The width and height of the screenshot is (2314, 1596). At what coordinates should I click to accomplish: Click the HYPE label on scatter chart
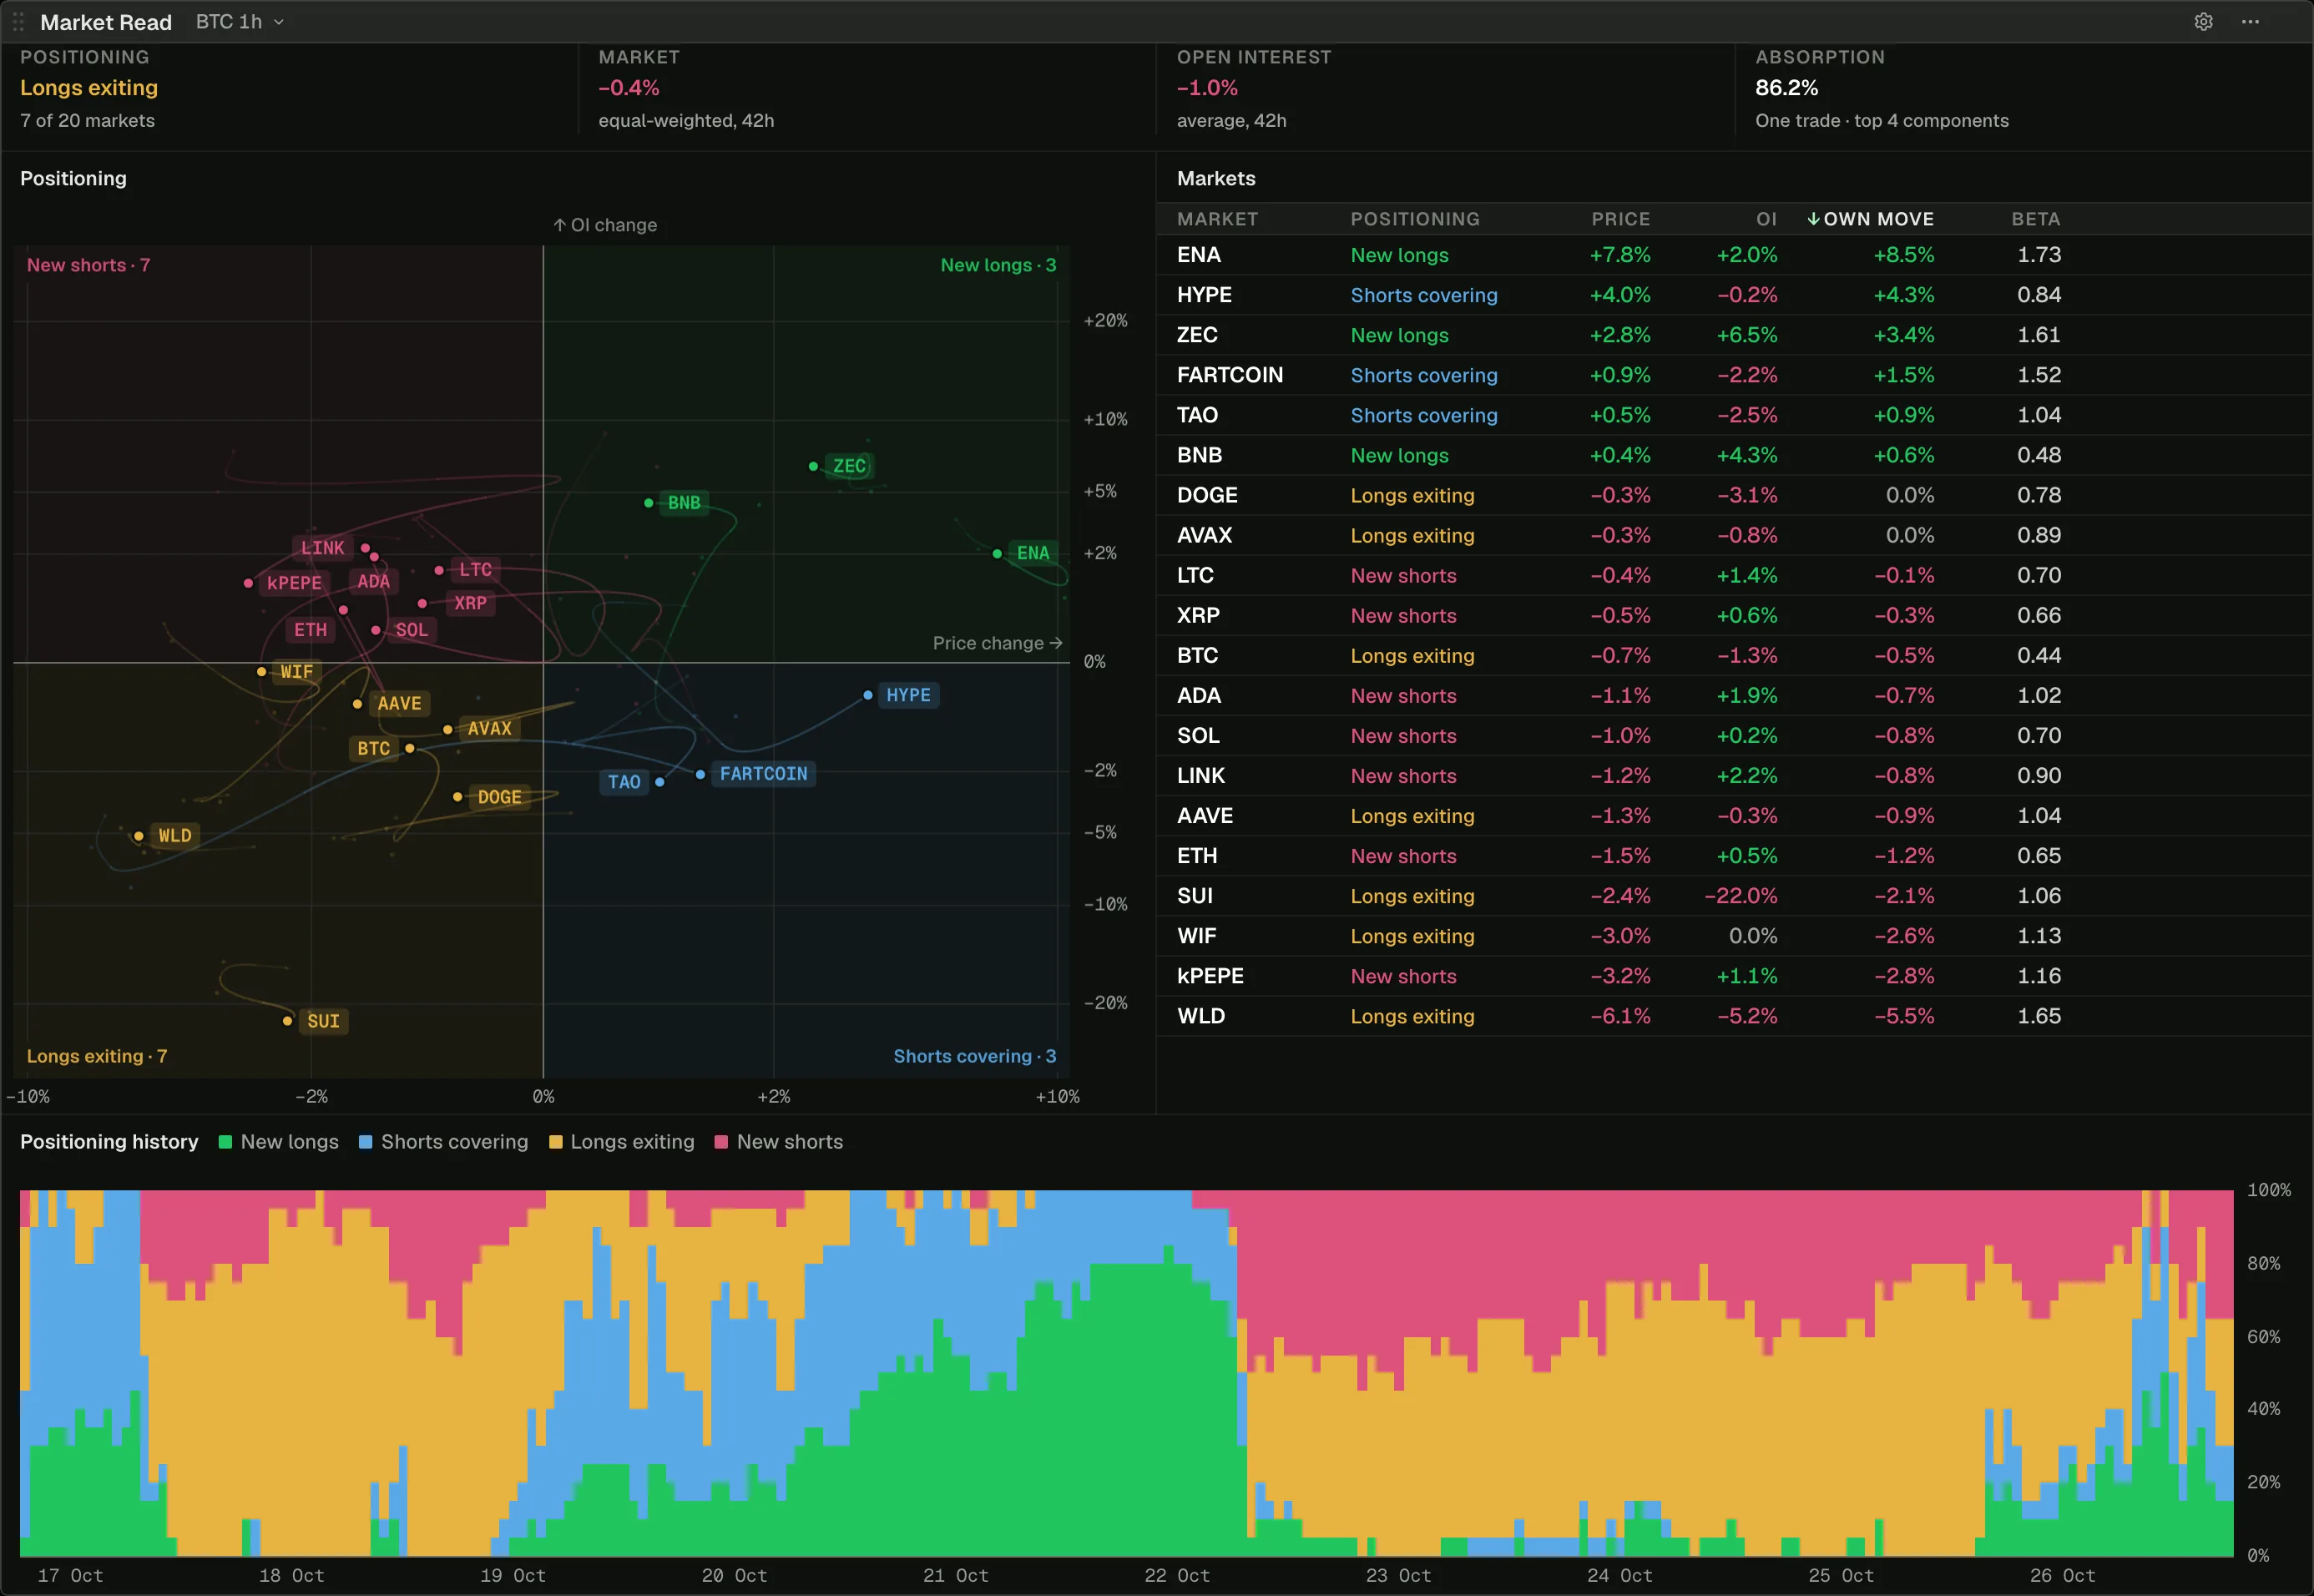tap(908, 695)
